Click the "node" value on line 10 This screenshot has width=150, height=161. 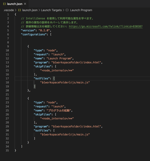pos(51,50)
